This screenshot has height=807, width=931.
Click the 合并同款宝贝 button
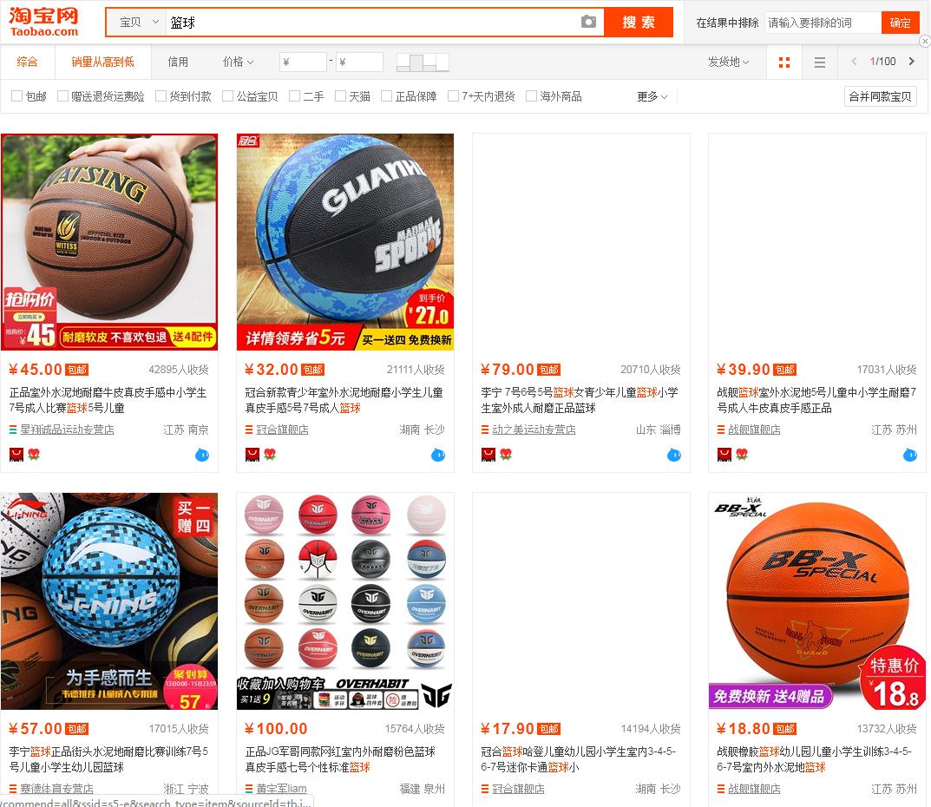(x=881, y=96)
